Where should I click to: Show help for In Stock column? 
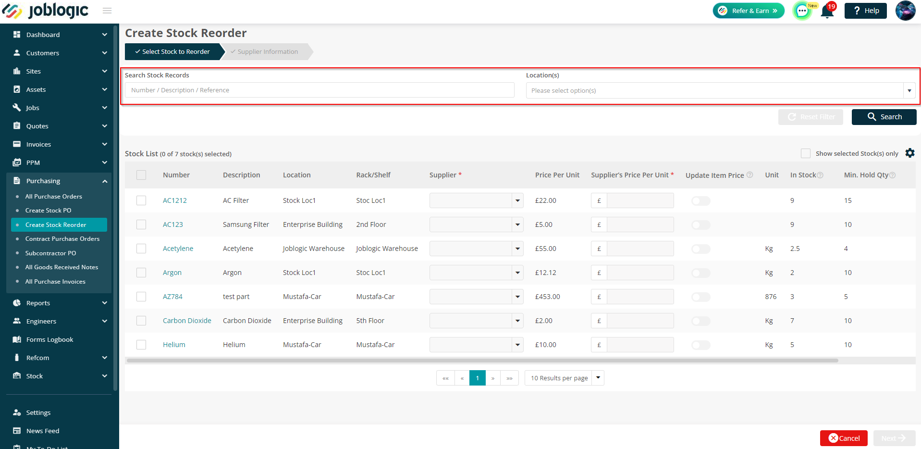[x=820, y=175]
